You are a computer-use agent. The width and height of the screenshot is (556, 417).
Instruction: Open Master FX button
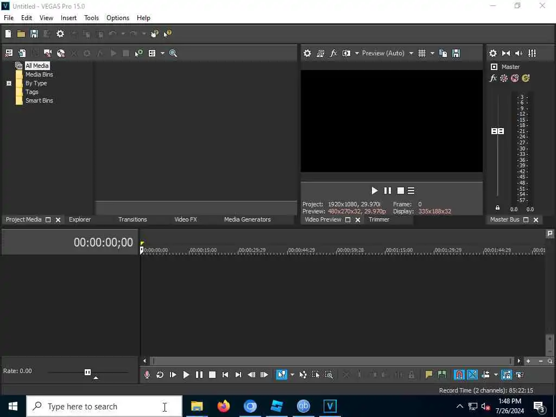tap(493, 78)
